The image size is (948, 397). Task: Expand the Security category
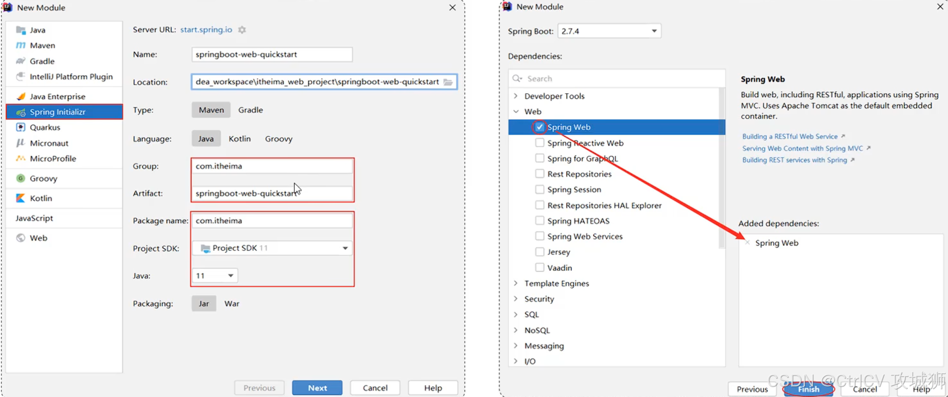click(516, 299)
